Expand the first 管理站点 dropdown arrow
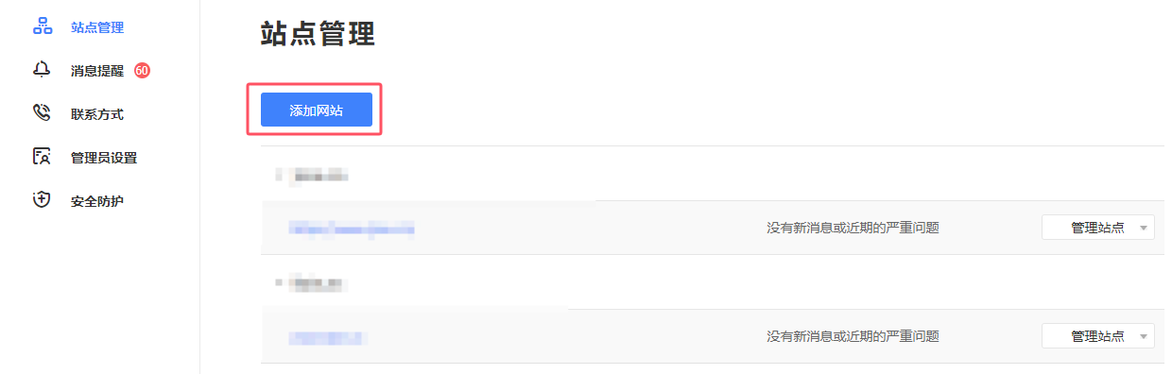The image size is (1172, 374). pyautogui.click(x=1144, y=229)
